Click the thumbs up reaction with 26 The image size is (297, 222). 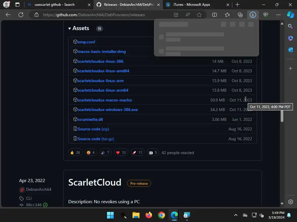[75, 153]
